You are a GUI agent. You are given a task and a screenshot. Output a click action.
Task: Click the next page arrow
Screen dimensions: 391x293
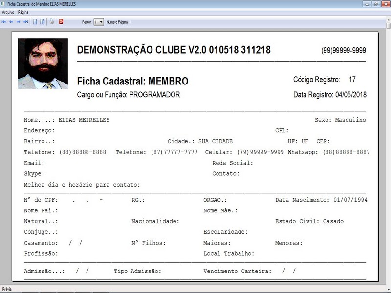[x=18, y=22]
